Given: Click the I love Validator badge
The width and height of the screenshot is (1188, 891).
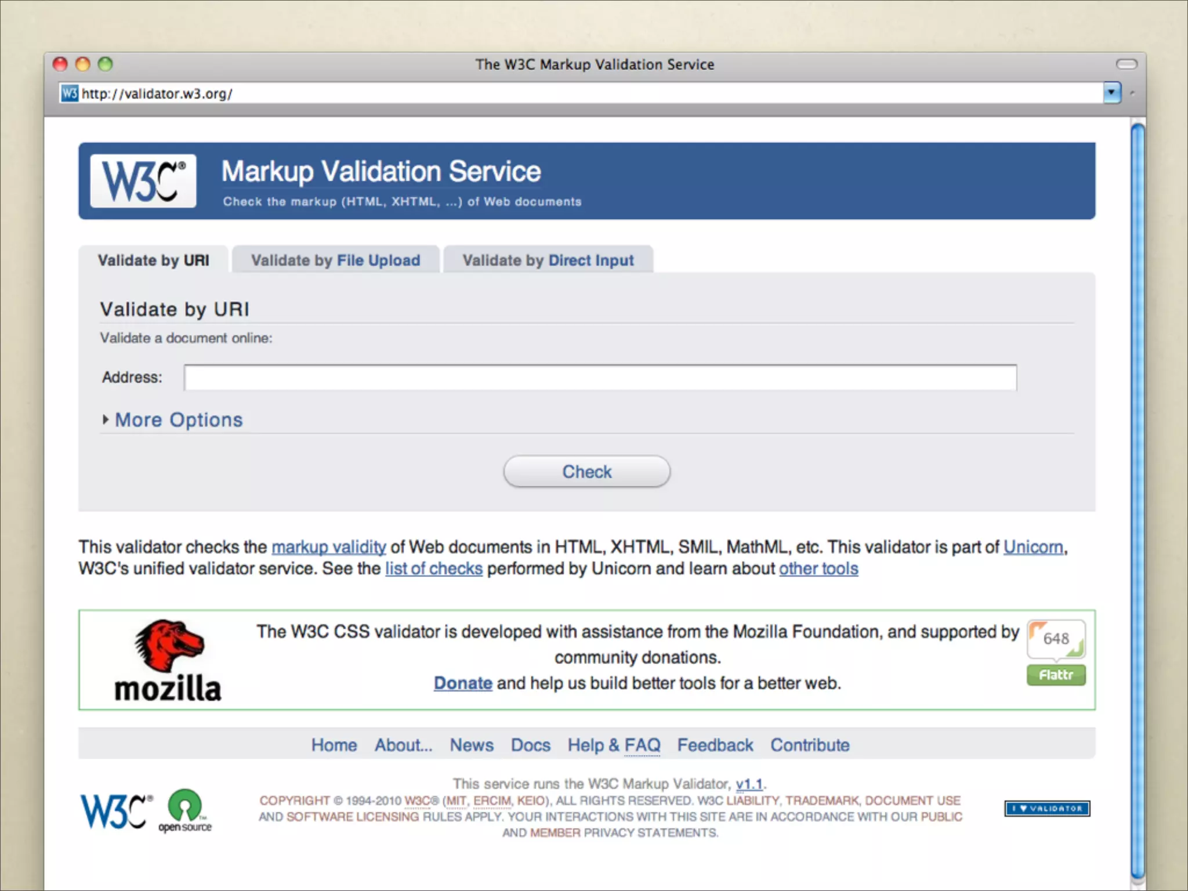Looking at the screenshot, I should coord(1047,808).
